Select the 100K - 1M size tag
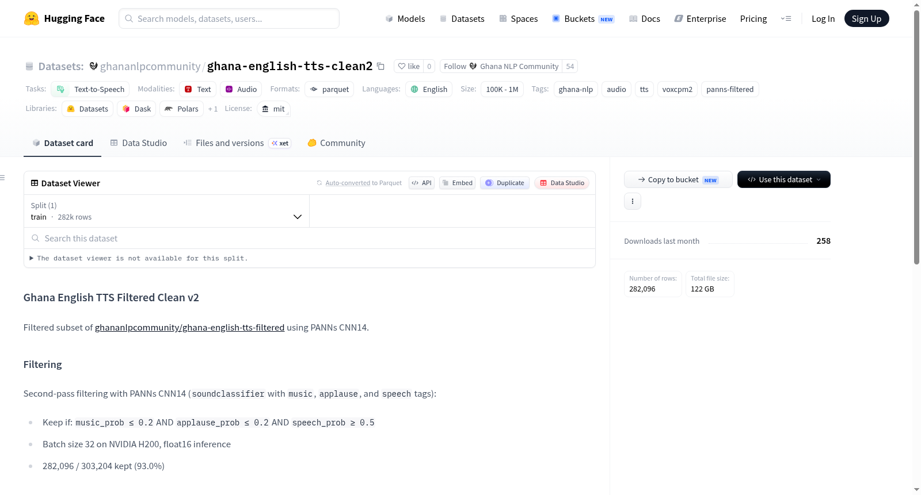 click(x=502, y=89)
